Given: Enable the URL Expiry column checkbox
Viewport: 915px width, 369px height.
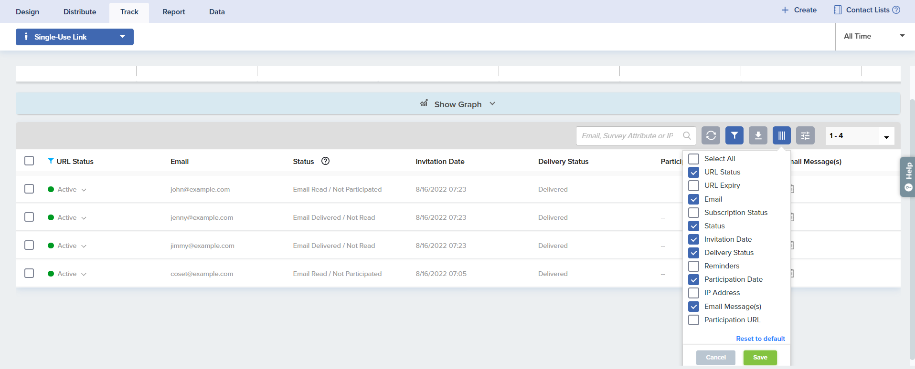Looking at the screenshot, I should (694, 185).
